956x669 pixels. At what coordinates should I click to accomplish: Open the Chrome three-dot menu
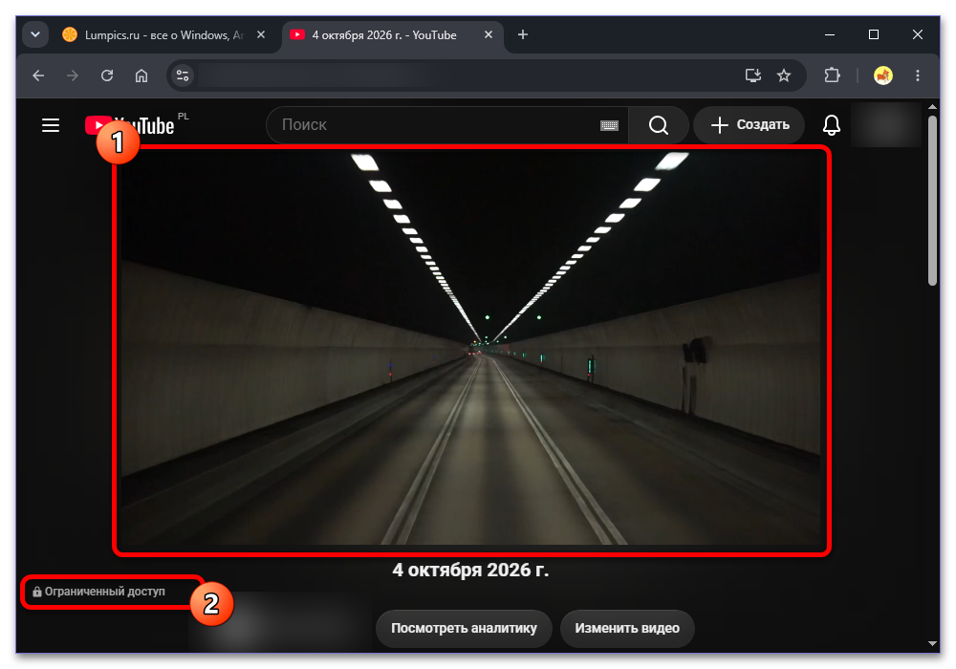pyautogui.click(x=918, y=76)
